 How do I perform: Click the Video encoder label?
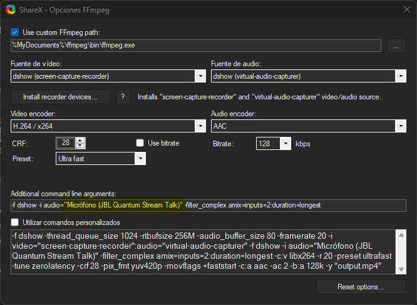click(33, 114)
